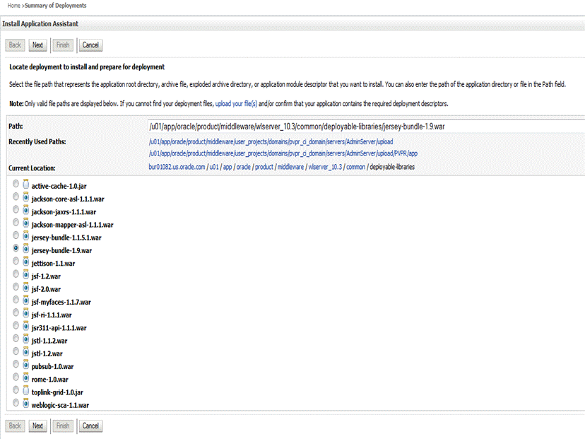Navigate to product in Current Location
The image size is (585, 439).
click(x=264, y=167)
